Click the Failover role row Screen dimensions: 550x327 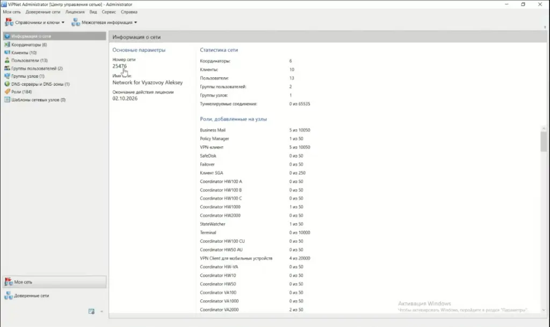coord(251,164)
